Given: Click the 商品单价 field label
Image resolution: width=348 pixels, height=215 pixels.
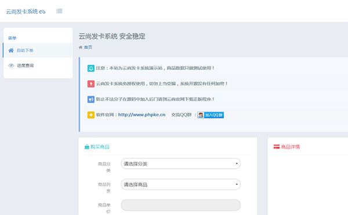Looking at the screenshot, I should [x=104, y=208].
